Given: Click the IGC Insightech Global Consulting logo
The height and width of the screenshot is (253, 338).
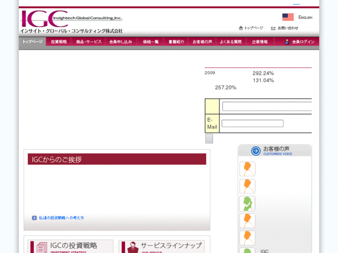Looking at the screenshot, I should [x=72, y=22].
